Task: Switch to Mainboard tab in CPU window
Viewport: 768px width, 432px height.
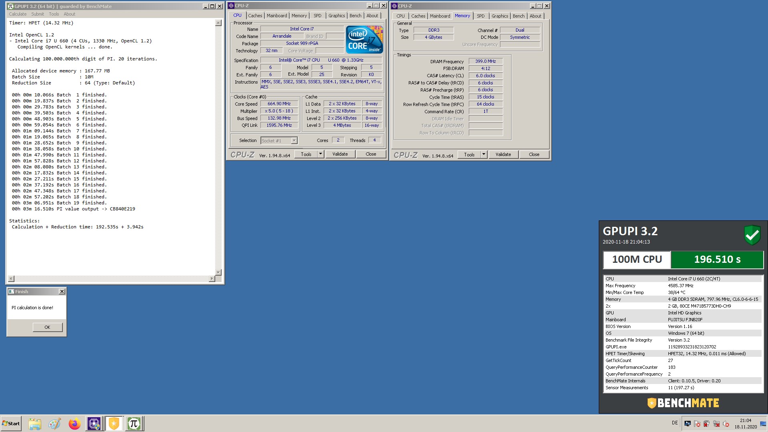Action: pyautogui.click(x=277, y=16)
